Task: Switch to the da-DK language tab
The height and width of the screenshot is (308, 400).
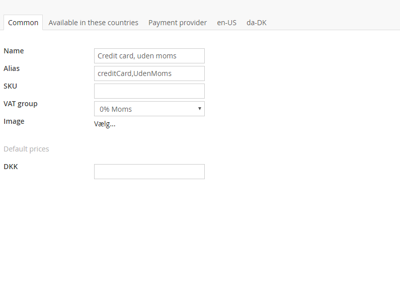Action: pos(257,23)
